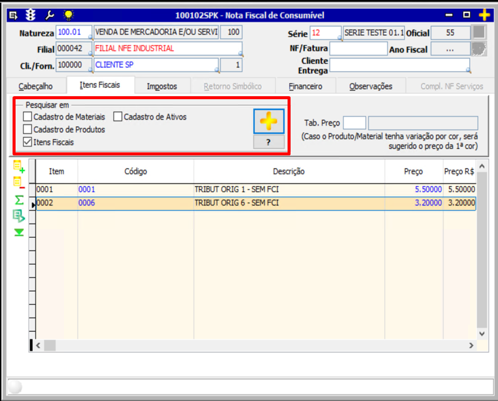Click the remove item row icon
Viewport: 498px width, 401px height.
(x=19, y=182)
